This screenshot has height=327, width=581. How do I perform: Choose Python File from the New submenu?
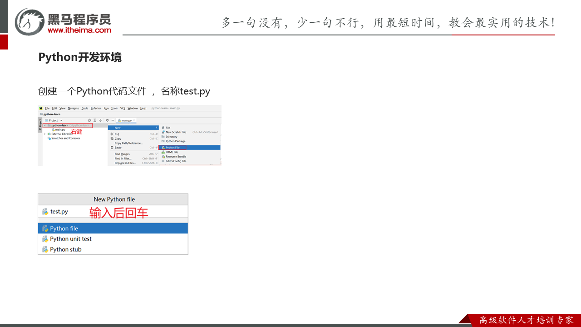172,148
